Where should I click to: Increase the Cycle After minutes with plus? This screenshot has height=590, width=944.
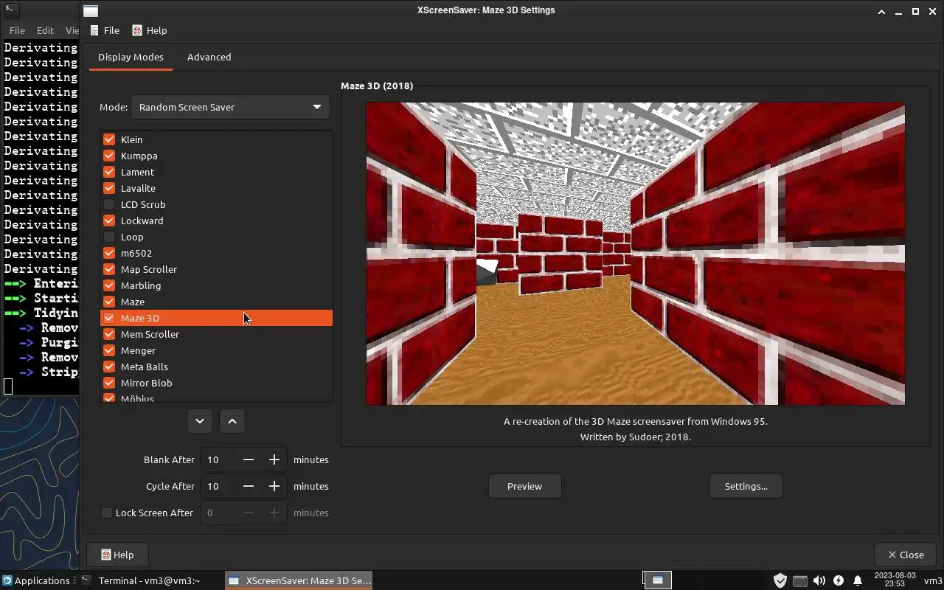[274, 486]
